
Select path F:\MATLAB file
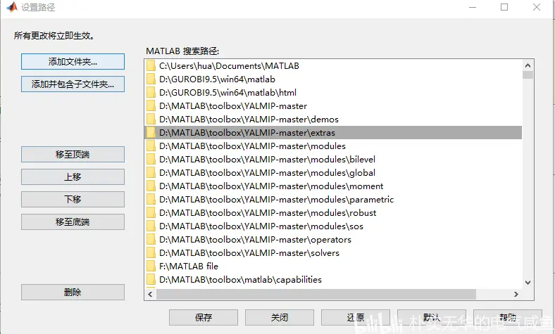pyautogui.click(x=333, y=266)
